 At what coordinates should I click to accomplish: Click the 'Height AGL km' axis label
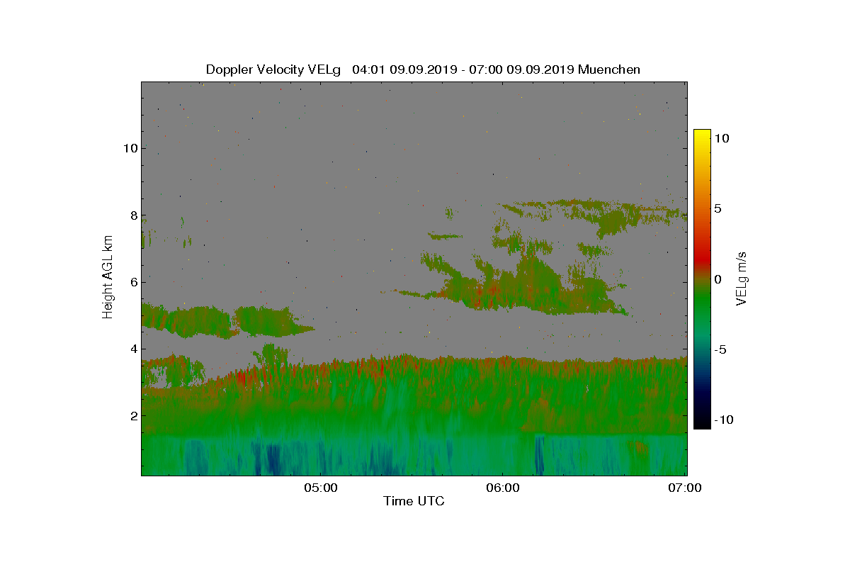pos(108,277)
